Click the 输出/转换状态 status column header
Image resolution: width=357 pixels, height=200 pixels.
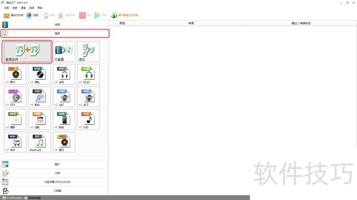pyautogui.click(x=301, y=23)
